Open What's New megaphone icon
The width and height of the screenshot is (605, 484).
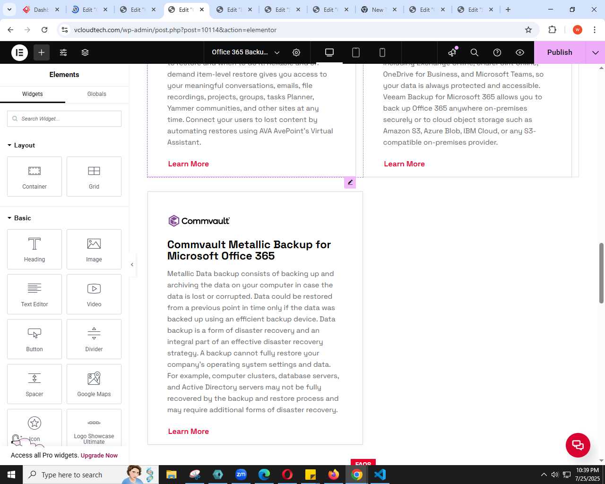tap(452, 52)
